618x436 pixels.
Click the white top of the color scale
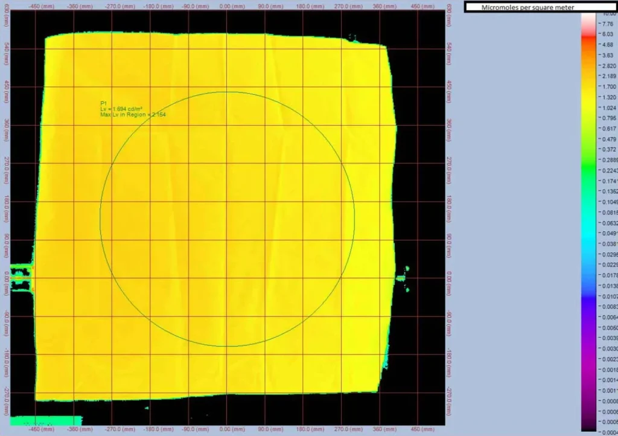pos(588,18)
